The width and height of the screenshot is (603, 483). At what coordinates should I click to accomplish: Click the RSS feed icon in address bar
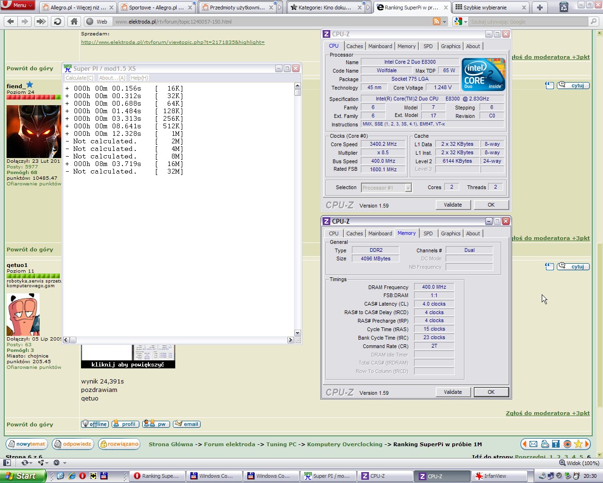coord(437,22)
